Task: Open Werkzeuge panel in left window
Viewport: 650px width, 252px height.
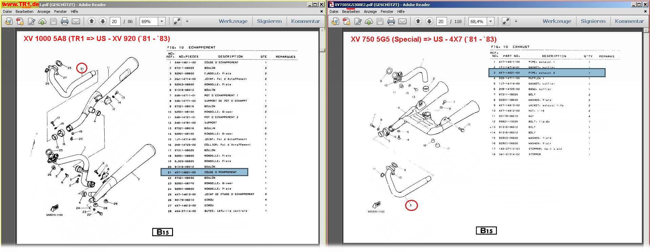Action: click(x=233, y=21)
